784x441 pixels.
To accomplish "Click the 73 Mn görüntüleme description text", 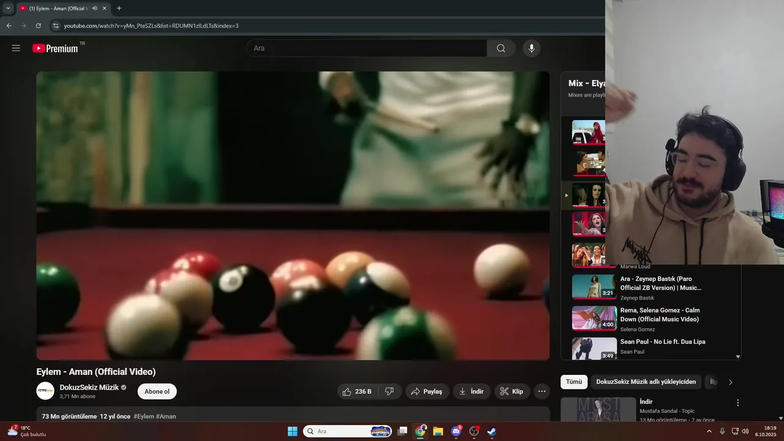I will (x=69, y=417).
